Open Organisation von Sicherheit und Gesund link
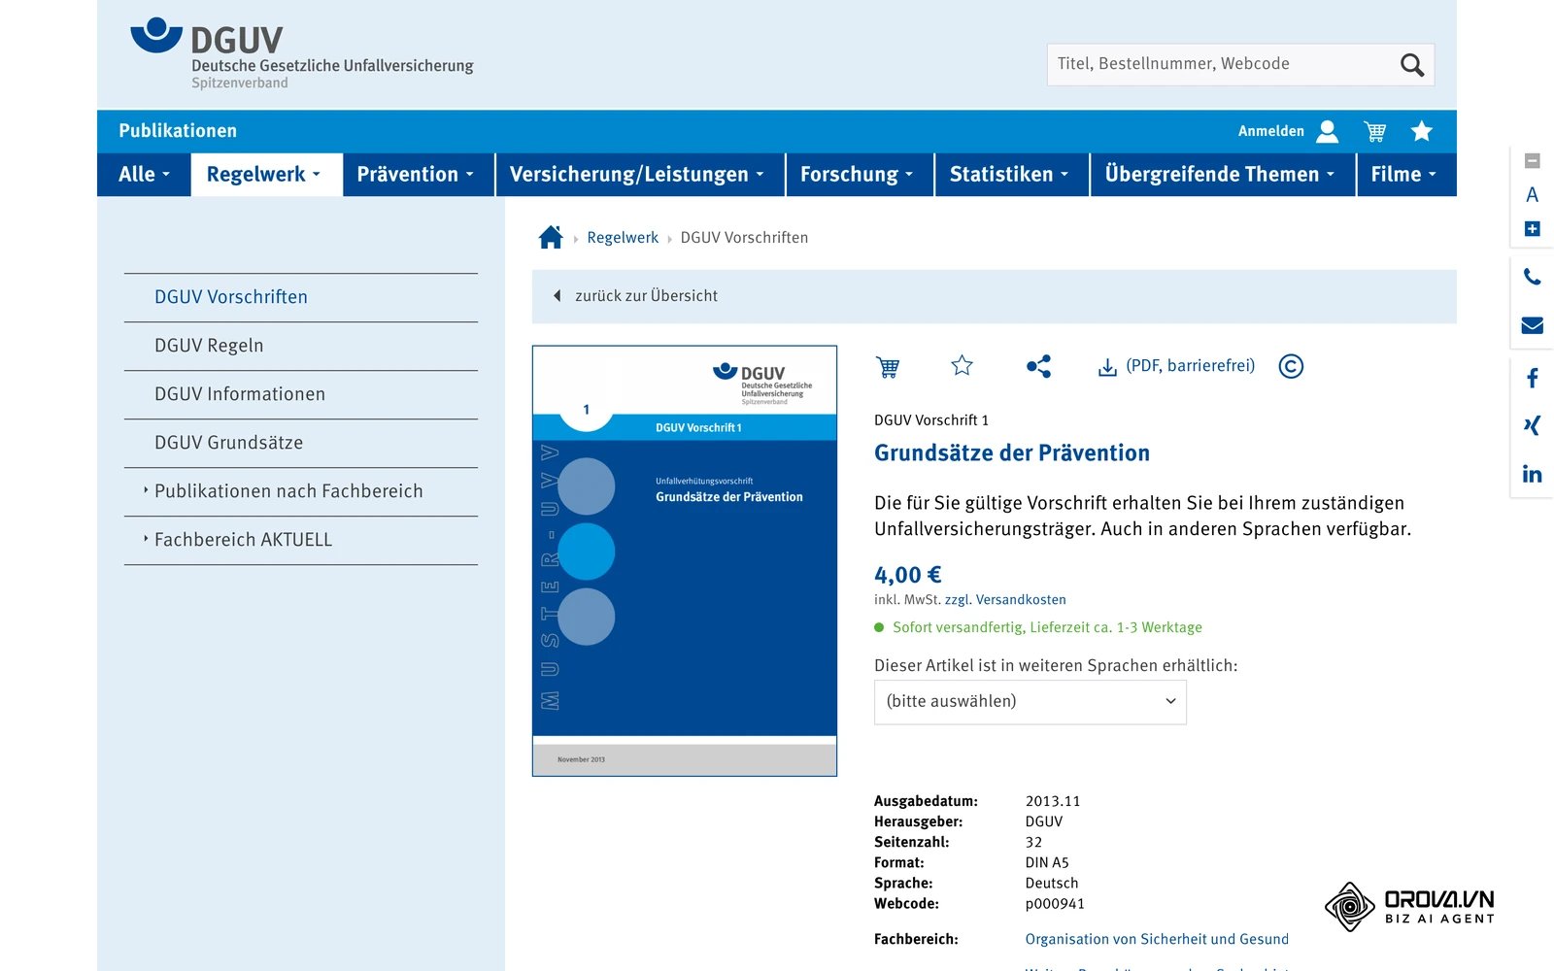 click(x=1157, y=939)
